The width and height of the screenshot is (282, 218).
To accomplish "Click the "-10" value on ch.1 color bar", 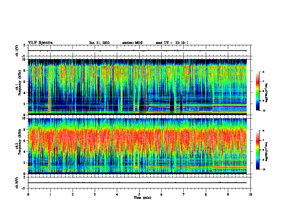I will tap(263, 111).
